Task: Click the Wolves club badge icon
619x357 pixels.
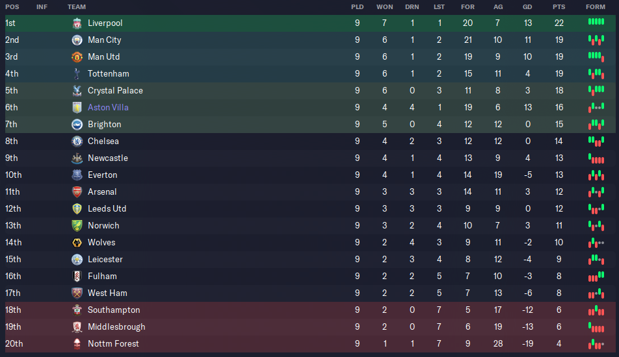Action: pos(77,243)
